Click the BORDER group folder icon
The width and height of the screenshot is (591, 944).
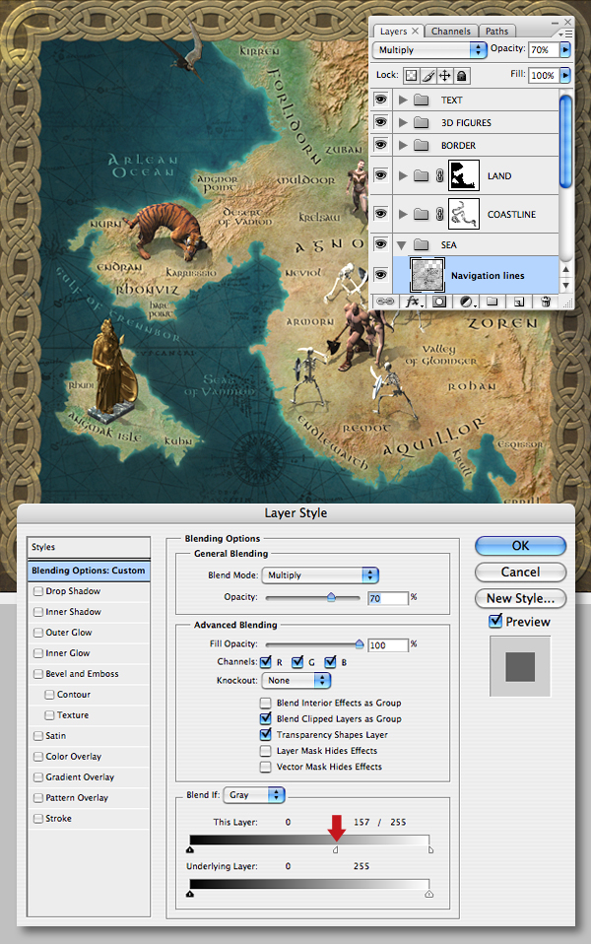click(x=422, y=146)
